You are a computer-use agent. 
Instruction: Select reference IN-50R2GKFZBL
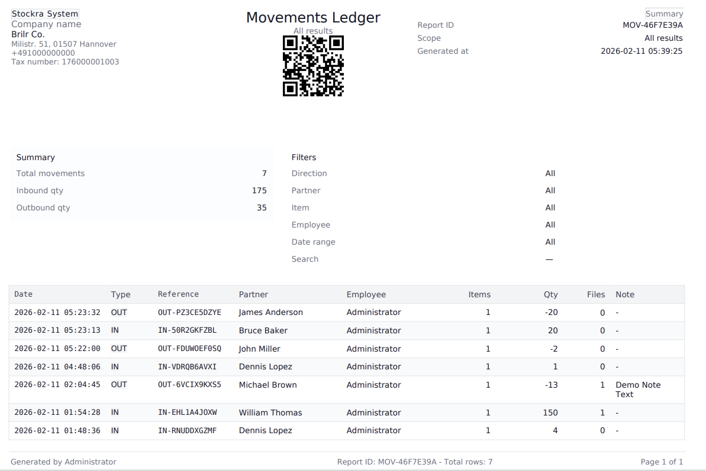pyautogui.click(x=187, y=330)
